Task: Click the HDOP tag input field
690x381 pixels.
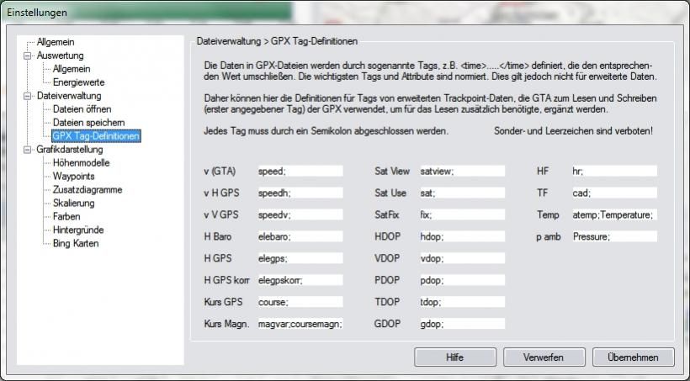Action: 461,236
